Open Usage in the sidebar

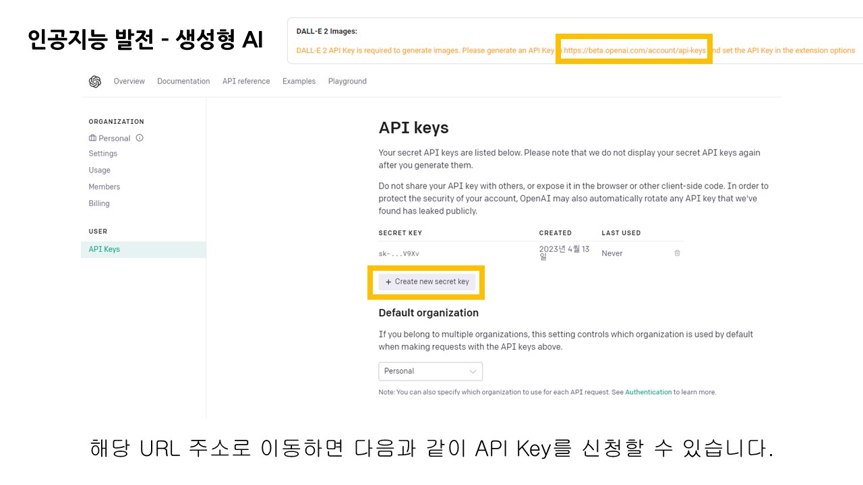click(x=100, y=170)
